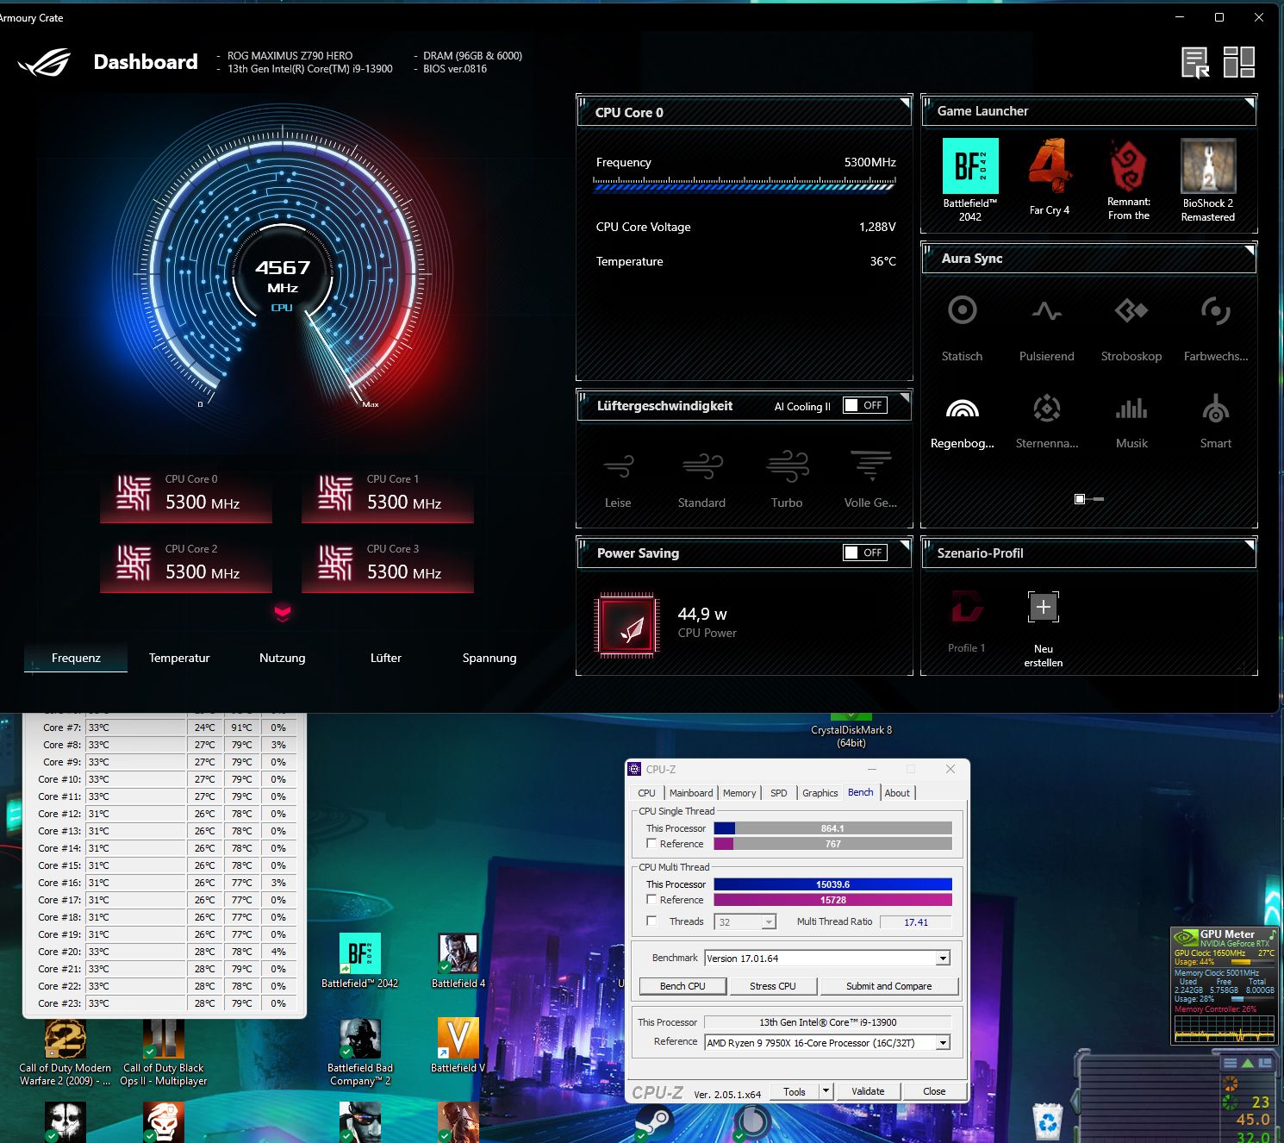Screen dimensions: 1284x1143
Task: Open the dashboard list view icon
Action: point(1196,63)
